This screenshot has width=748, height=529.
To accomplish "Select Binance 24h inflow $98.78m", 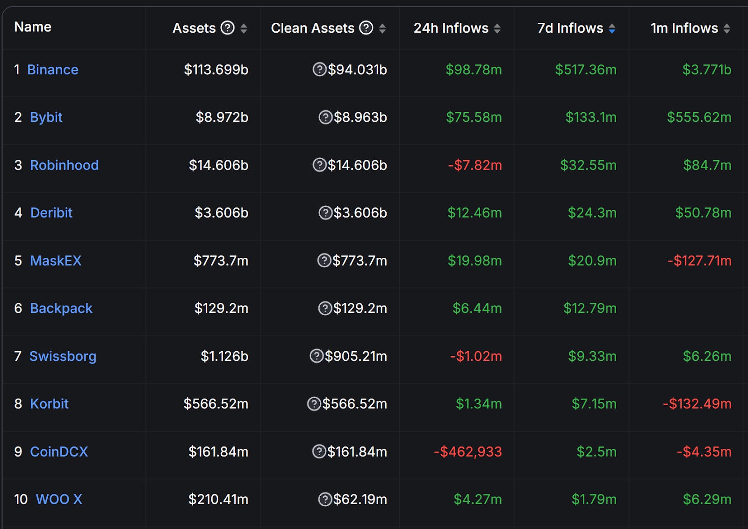I will tap(474, 70).
